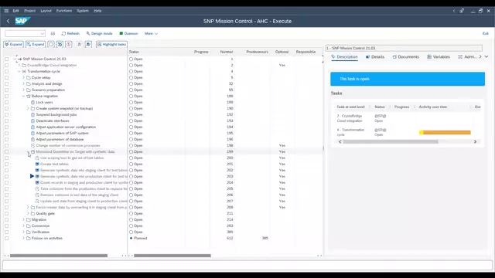Switch to the Documents tab
Screen dimensions: 495x278
(405, 56)
